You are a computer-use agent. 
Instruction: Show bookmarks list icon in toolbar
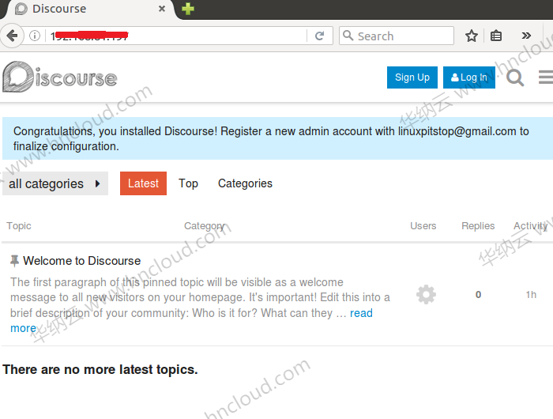coord(496,36)
